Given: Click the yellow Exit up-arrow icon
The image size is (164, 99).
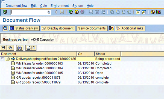Looking at the screenshot, I should (77, 12).
